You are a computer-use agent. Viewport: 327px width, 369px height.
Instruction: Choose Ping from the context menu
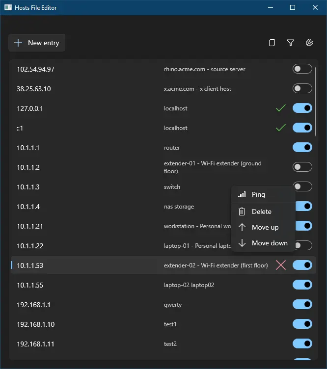(x=263, y=195)
